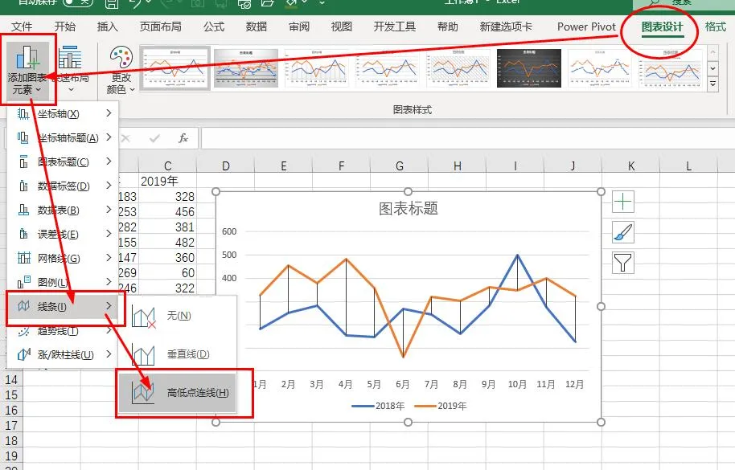Click the 2019年 legend entry
The width and height of the screenshot is (735, 470).
pyautogui.click(x=441, y=406)
